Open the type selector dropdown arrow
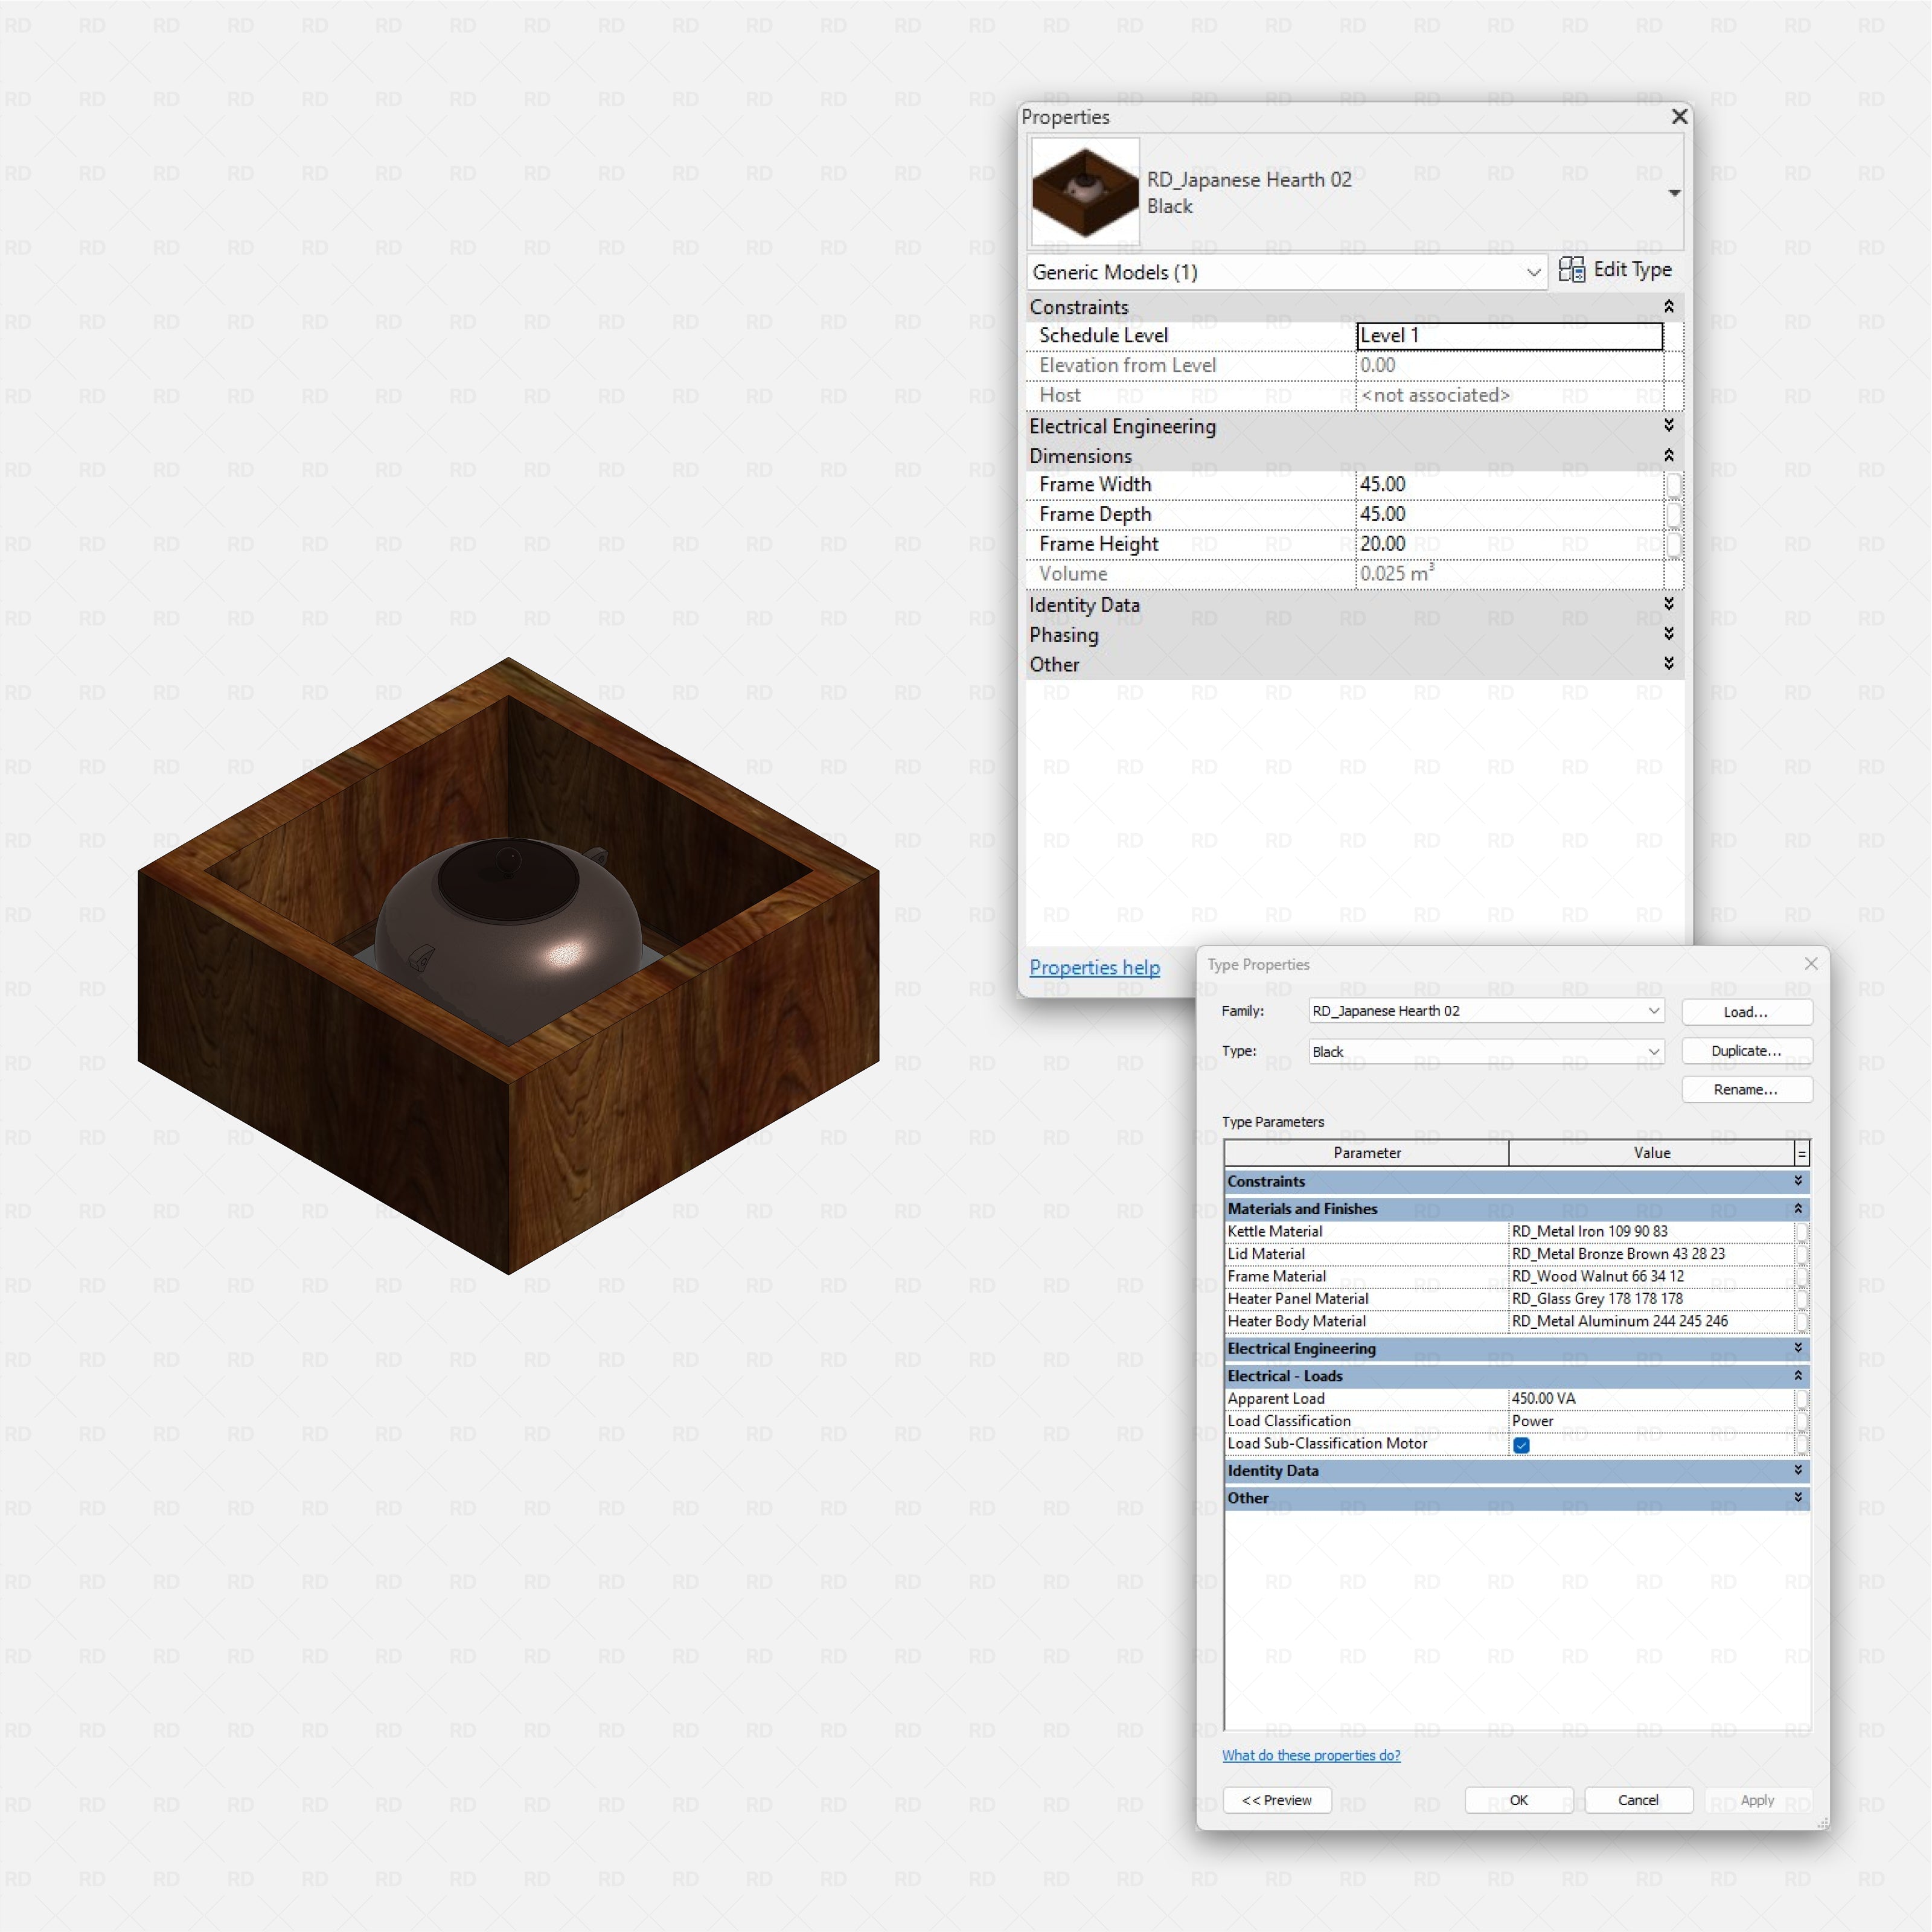This screenshot has width=1932, height=1932. point(1674,193)
